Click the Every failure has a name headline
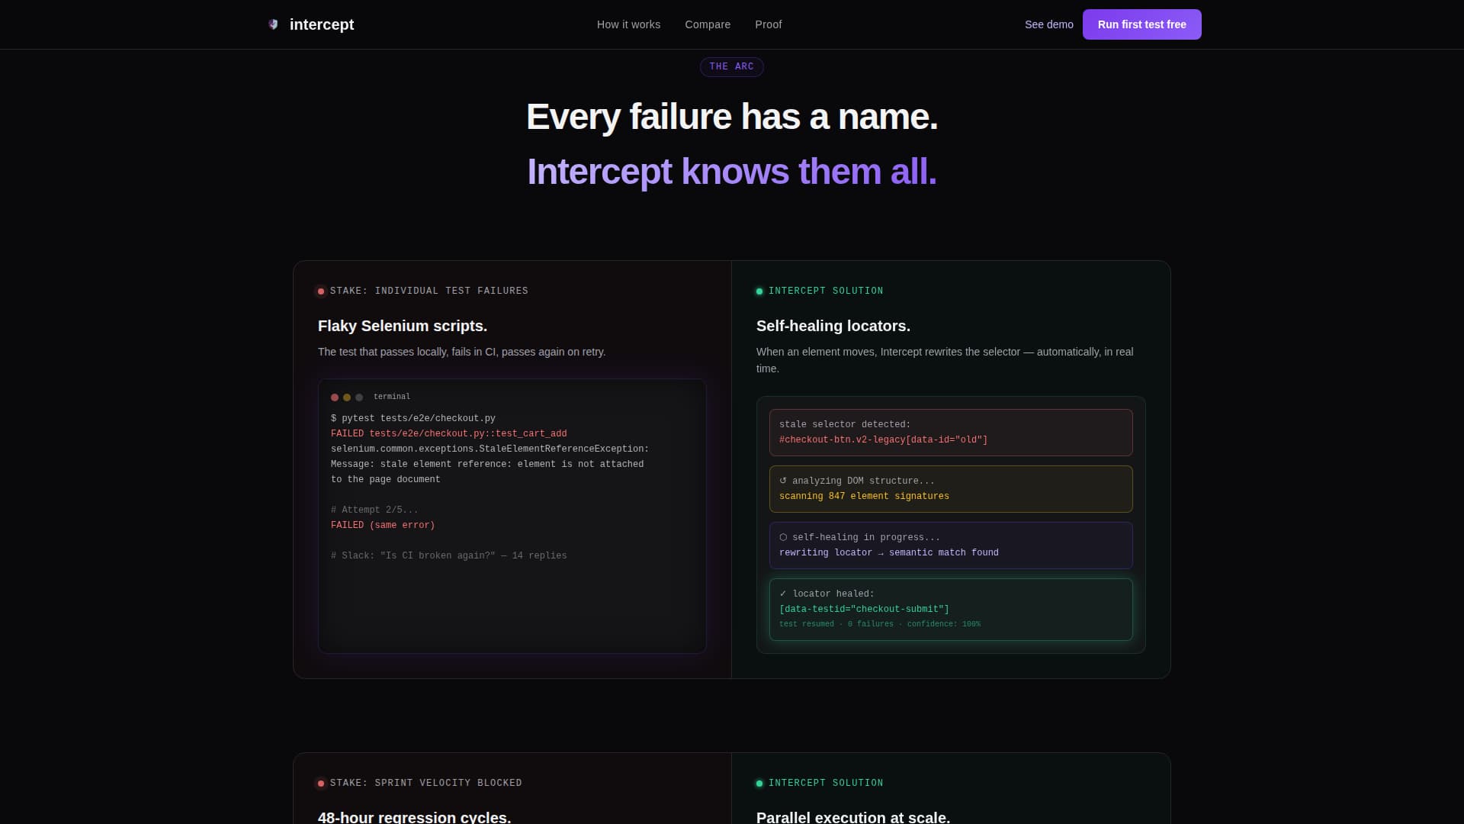 point(732,117)
